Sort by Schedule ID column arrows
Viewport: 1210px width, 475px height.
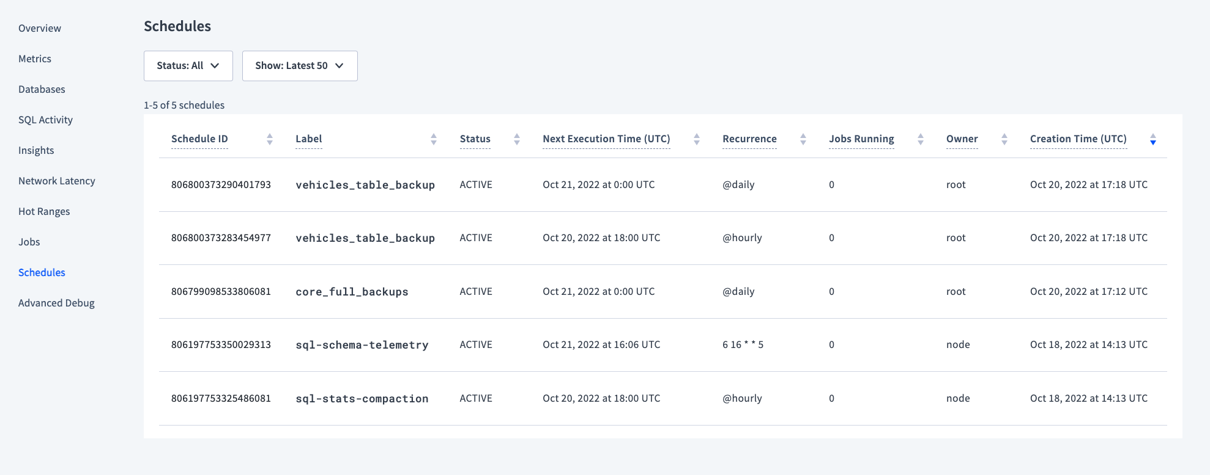(x=270, y=139)
